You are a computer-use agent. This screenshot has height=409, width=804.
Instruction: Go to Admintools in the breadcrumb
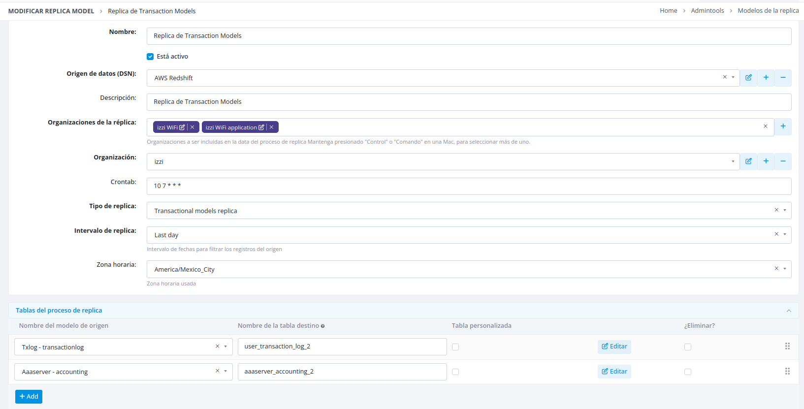(707, 11)
